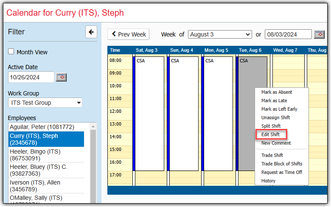Select Trade Shift from the menu

pos(272,155)
